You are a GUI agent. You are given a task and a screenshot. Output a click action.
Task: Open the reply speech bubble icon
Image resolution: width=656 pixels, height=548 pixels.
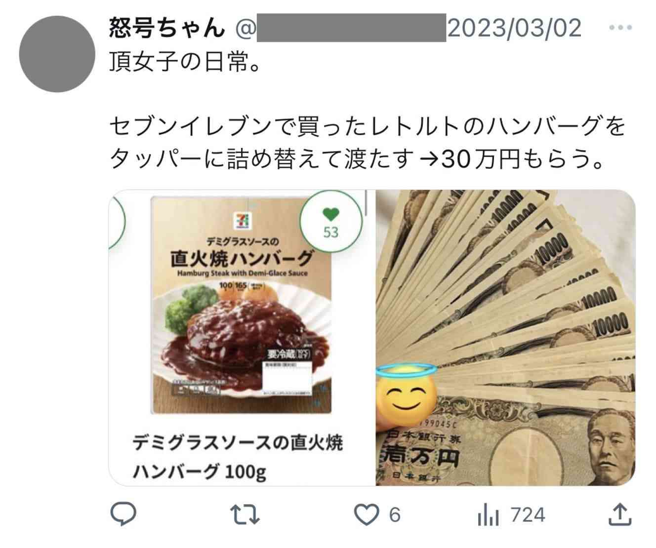coord(123,514)
